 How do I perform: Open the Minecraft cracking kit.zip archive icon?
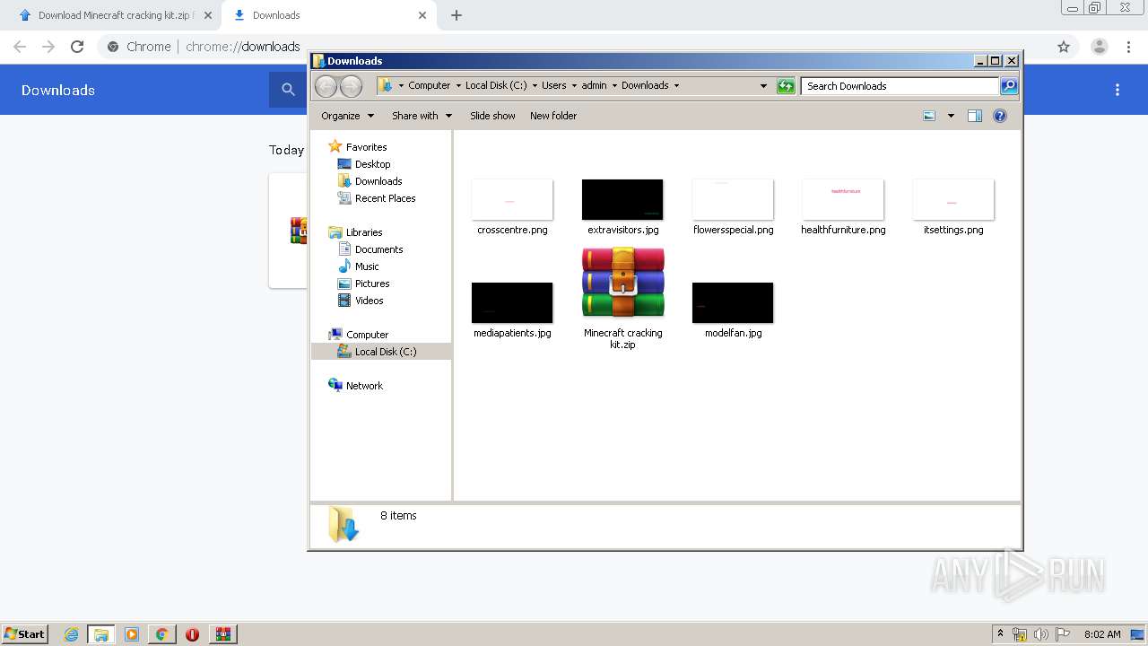[622, 284]
